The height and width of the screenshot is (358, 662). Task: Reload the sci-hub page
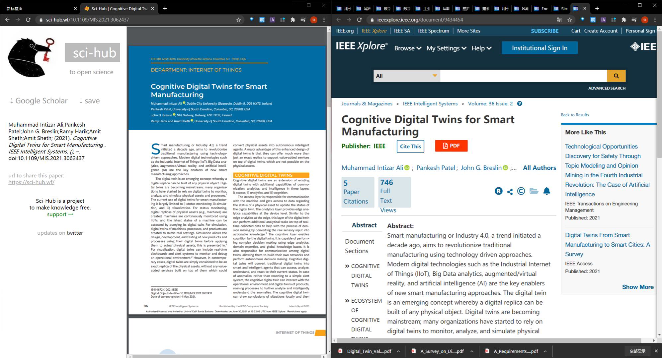click(28, 20)
